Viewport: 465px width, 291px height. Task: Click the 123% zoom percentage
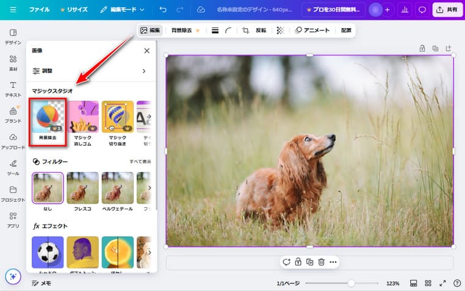392,283
